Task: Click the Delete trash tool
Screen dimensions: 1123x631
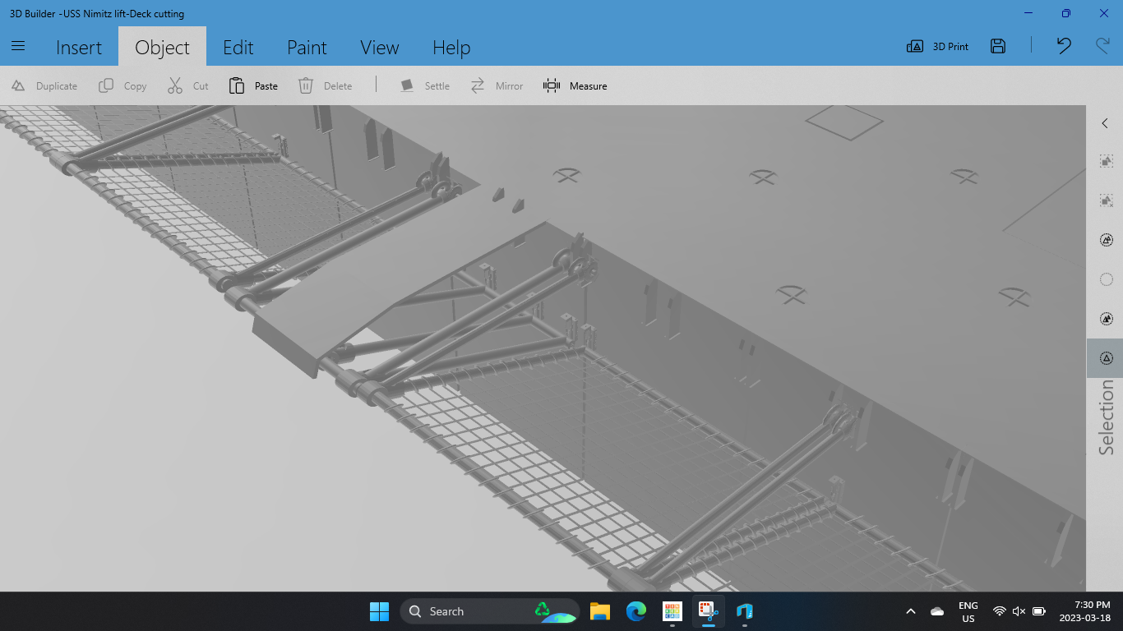Action: (325, 85)
